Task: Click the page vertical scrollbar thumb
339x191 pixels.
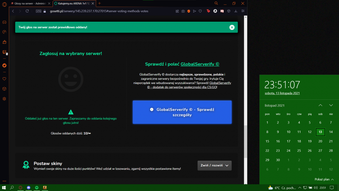Action: [x=245, y=141]
